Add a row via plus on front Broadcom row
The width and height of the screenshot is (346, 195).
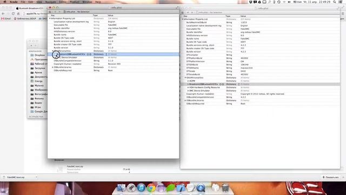click(88, 54)
